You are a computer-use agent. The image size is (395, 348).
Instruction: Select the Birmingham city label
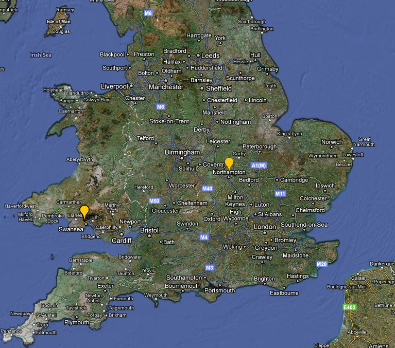click(x=182, y=153)
